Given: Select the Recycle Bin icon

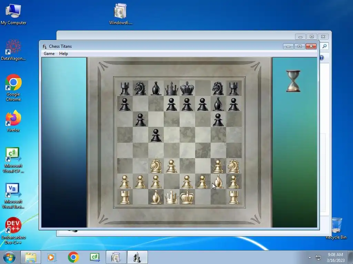Looking at the screenshot, I should pyautogui.click(x=336, y=228).
